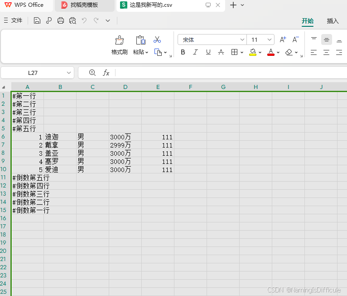Click the Paste (粘贴) clipboard icon
The image size is (347, 296).
[x=140, y=40]
